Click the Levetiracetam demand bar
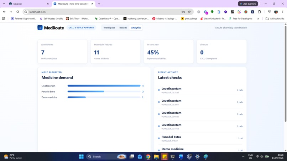The image size is (287, 161). (104, 86)
